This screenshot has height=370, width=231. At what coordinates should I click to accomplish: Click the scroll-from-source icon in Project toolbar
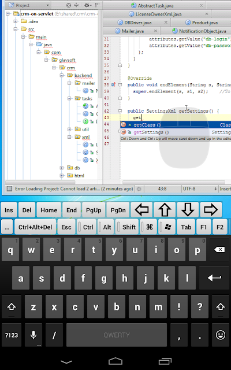coord(69,5)
